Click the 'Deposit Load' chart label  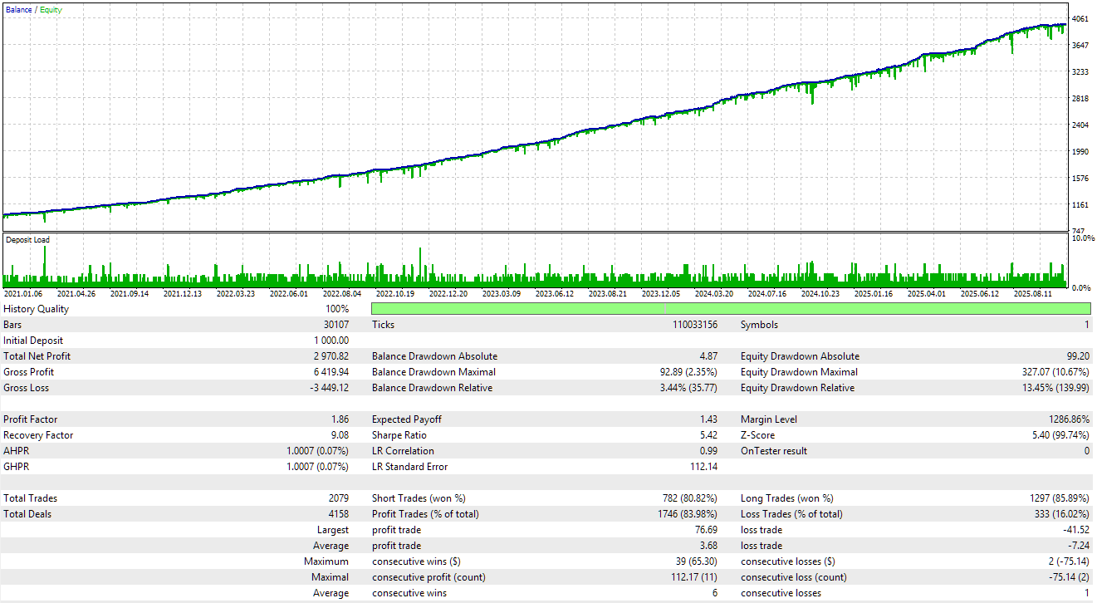coord(27,240)
